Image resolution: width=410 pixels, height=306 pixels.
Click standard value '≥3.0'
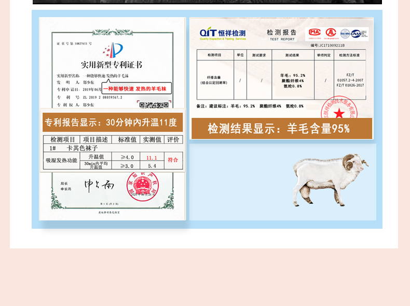coord(127,165)
